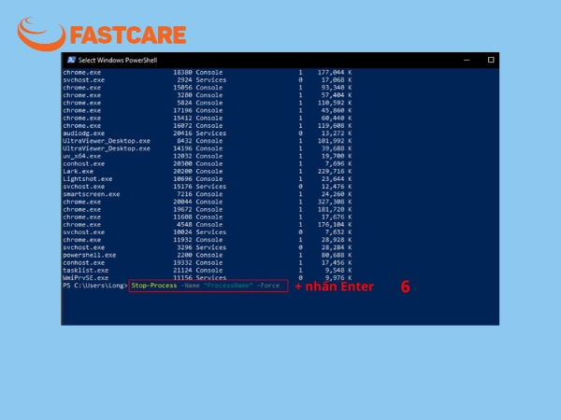Click the PID '12032' for uv_x64.exe
The height and width of the screenshot is (420, 561).
[183, 156]
